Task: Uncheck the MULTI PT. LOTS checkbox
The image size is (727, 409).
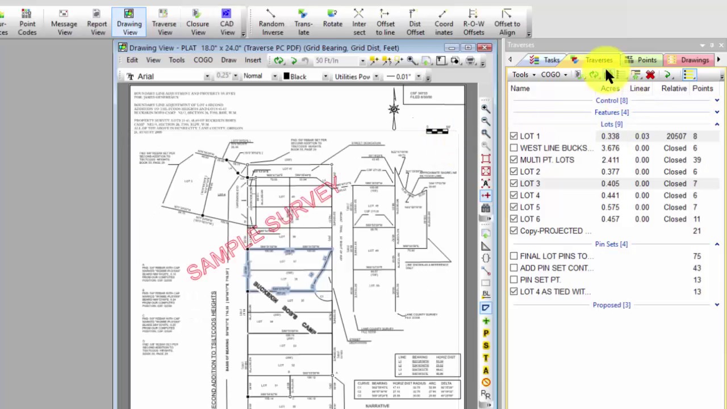Action: coord(514,160)
